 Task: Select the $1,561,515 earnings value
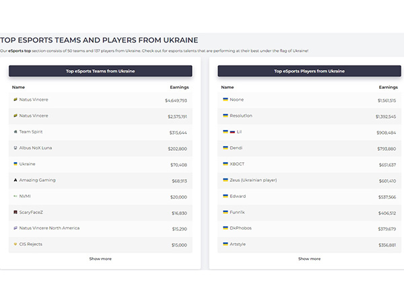pos(386,100)
